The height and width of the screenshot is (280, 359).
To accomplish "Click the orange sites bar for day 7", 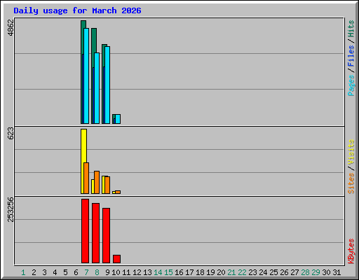I will click(86, 178).
